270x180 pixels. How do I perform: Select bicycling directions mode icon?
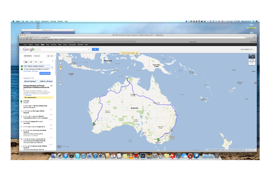click(41, 62)
